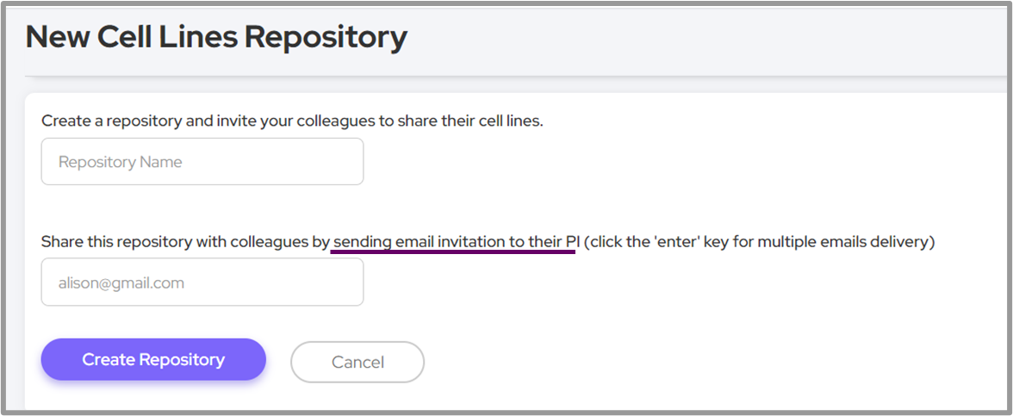The width and height of the screenshot is (1013, 416).
Task: Click the underlined email invitation text
Action: pos(454,243)
